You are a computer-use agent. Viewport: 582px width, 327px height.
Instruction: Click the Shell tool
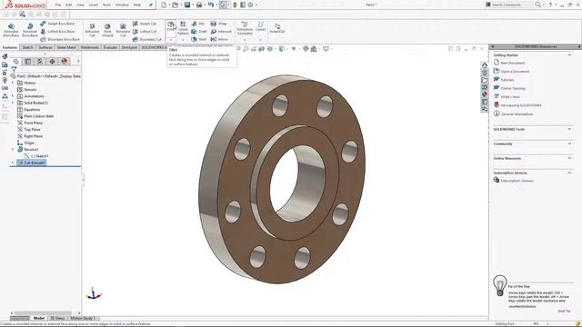[x=199, y=39]
